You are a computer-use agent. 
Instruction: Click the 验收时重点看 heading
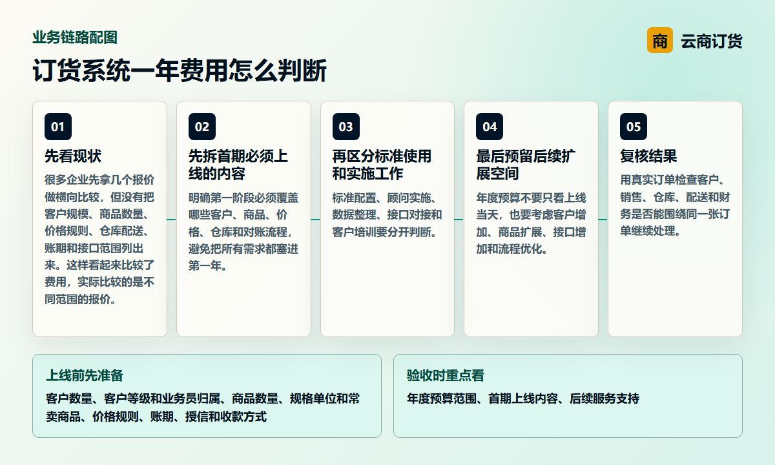[446, 375]
